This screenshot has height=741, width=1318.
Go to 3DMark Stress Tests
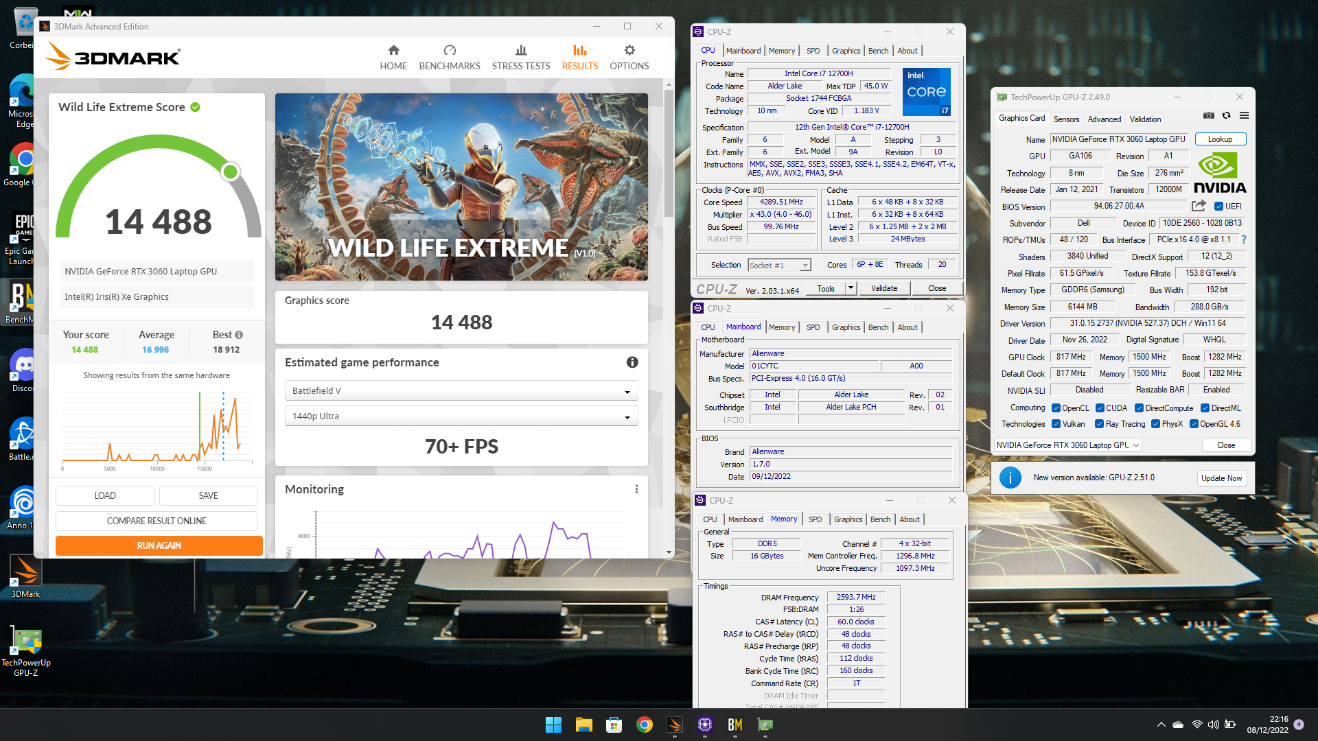pos(521,58)
